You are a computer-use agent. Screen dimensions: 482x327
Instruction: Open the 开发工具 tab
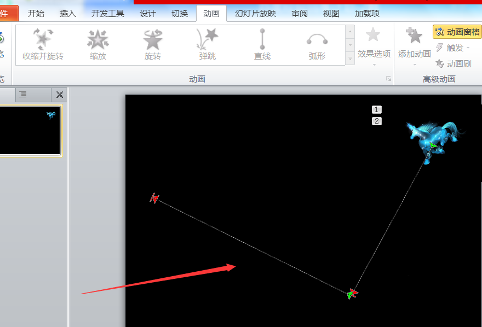(107, 14)
